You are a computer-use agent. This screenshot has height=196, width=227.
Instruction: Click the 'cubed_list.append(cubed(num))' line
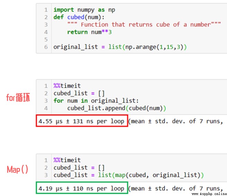tap(116, 108)
